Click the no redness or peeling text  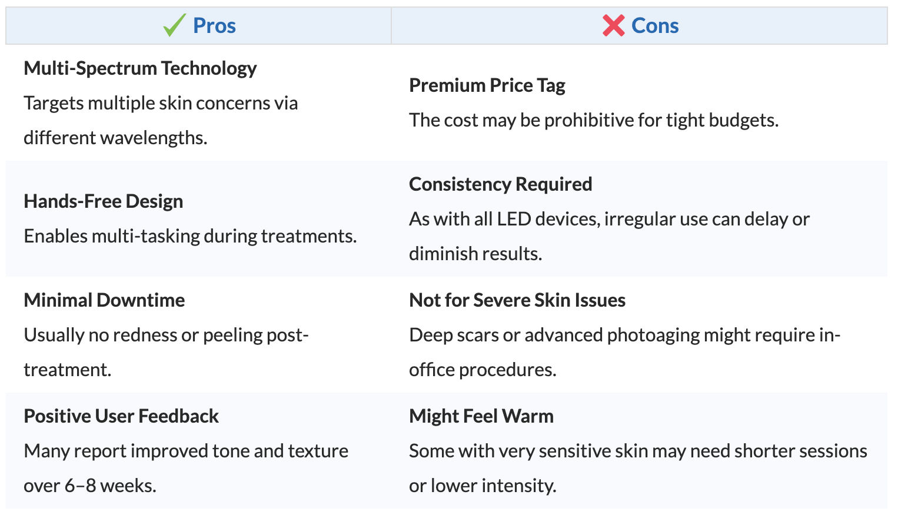click(166, 352)
